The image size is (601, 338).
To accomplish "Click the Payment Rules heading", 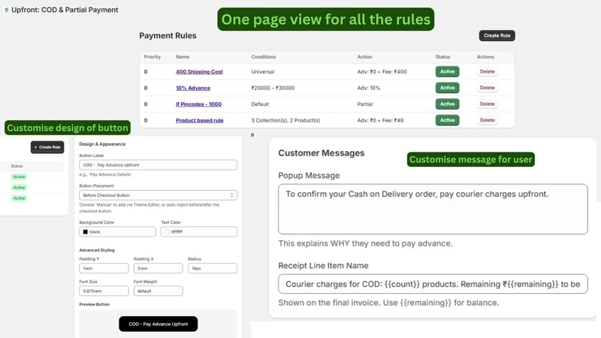I will [x=168, y=35].
